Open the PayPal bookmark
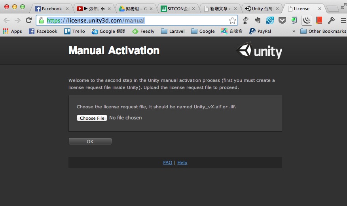 click(260, 31)
